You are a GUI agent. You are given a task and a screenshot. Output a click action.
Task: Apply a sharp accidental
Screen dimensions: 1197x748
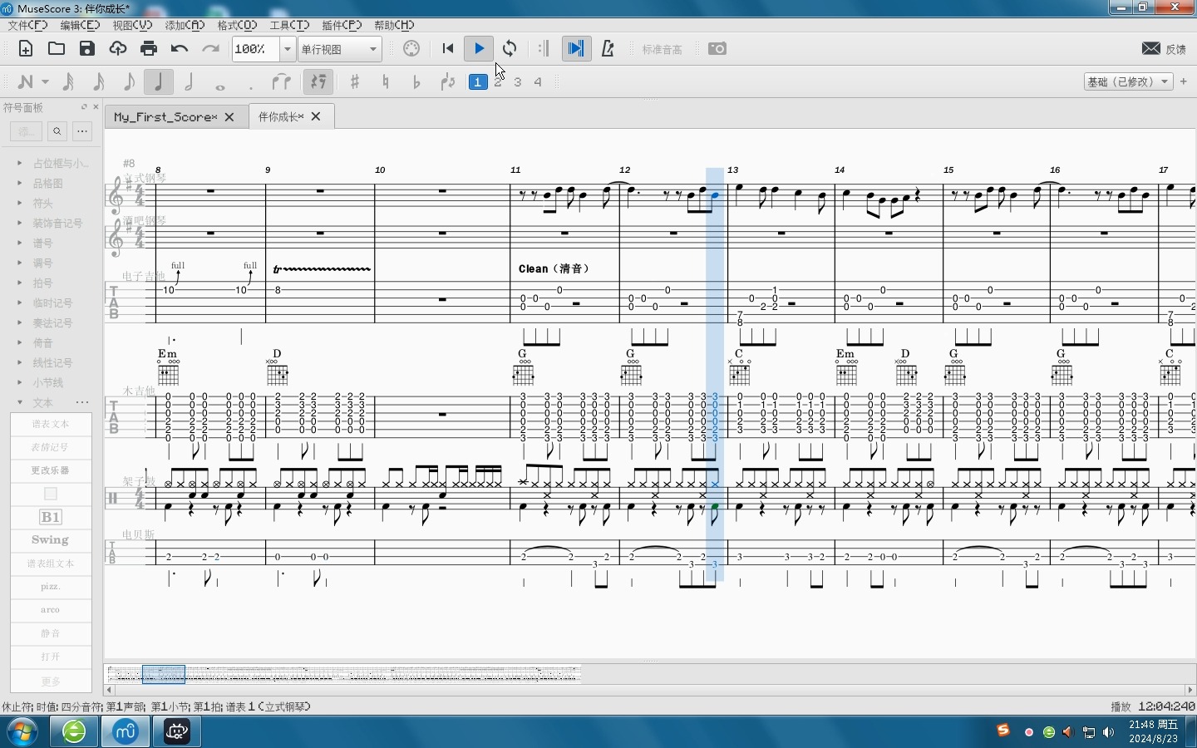355,81
